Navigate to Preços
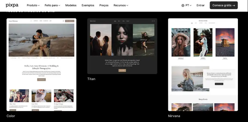This screenshot has height=122, width=248. click(x=104, y=5)
